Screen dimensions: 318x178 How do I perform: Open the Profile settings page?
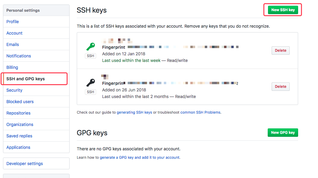tap(13, 22)
